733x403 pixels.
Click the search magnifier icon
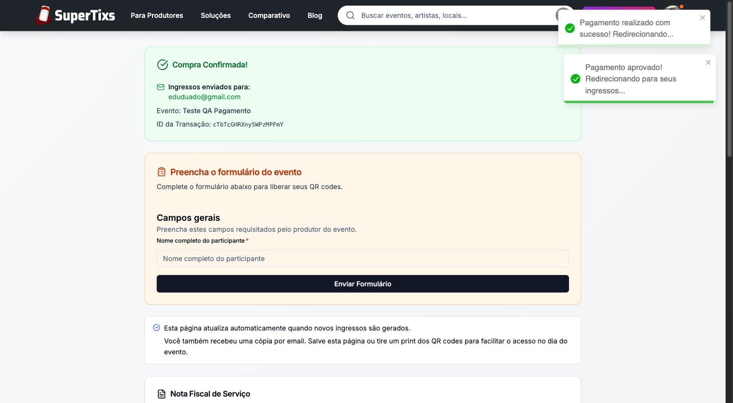pyautogui.click(x=350, y=15)
